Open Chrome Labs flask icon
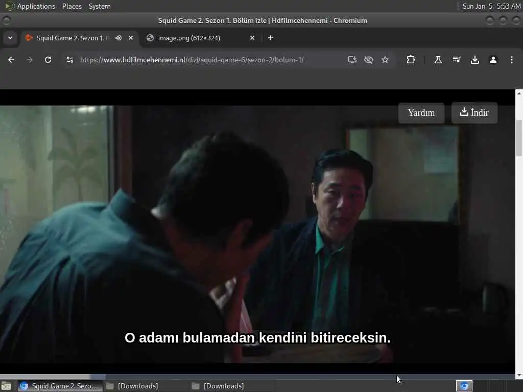Image resolution: width=523 pixels, height=392 pixels. point(438,60)
